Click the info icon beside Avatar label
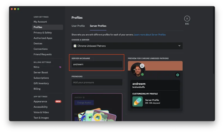224x133 pixels. [84, 97]
